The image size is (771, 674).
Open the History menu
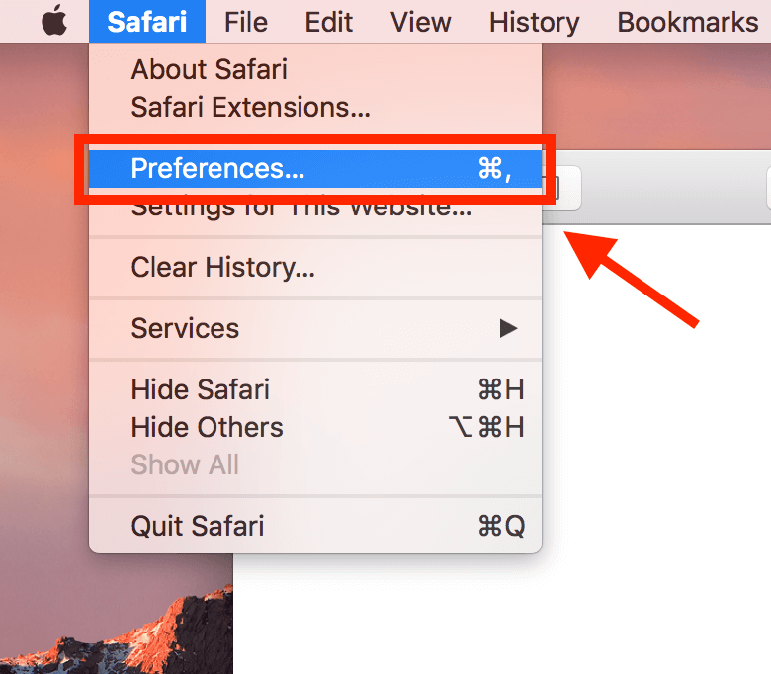[x=535, y=22]
